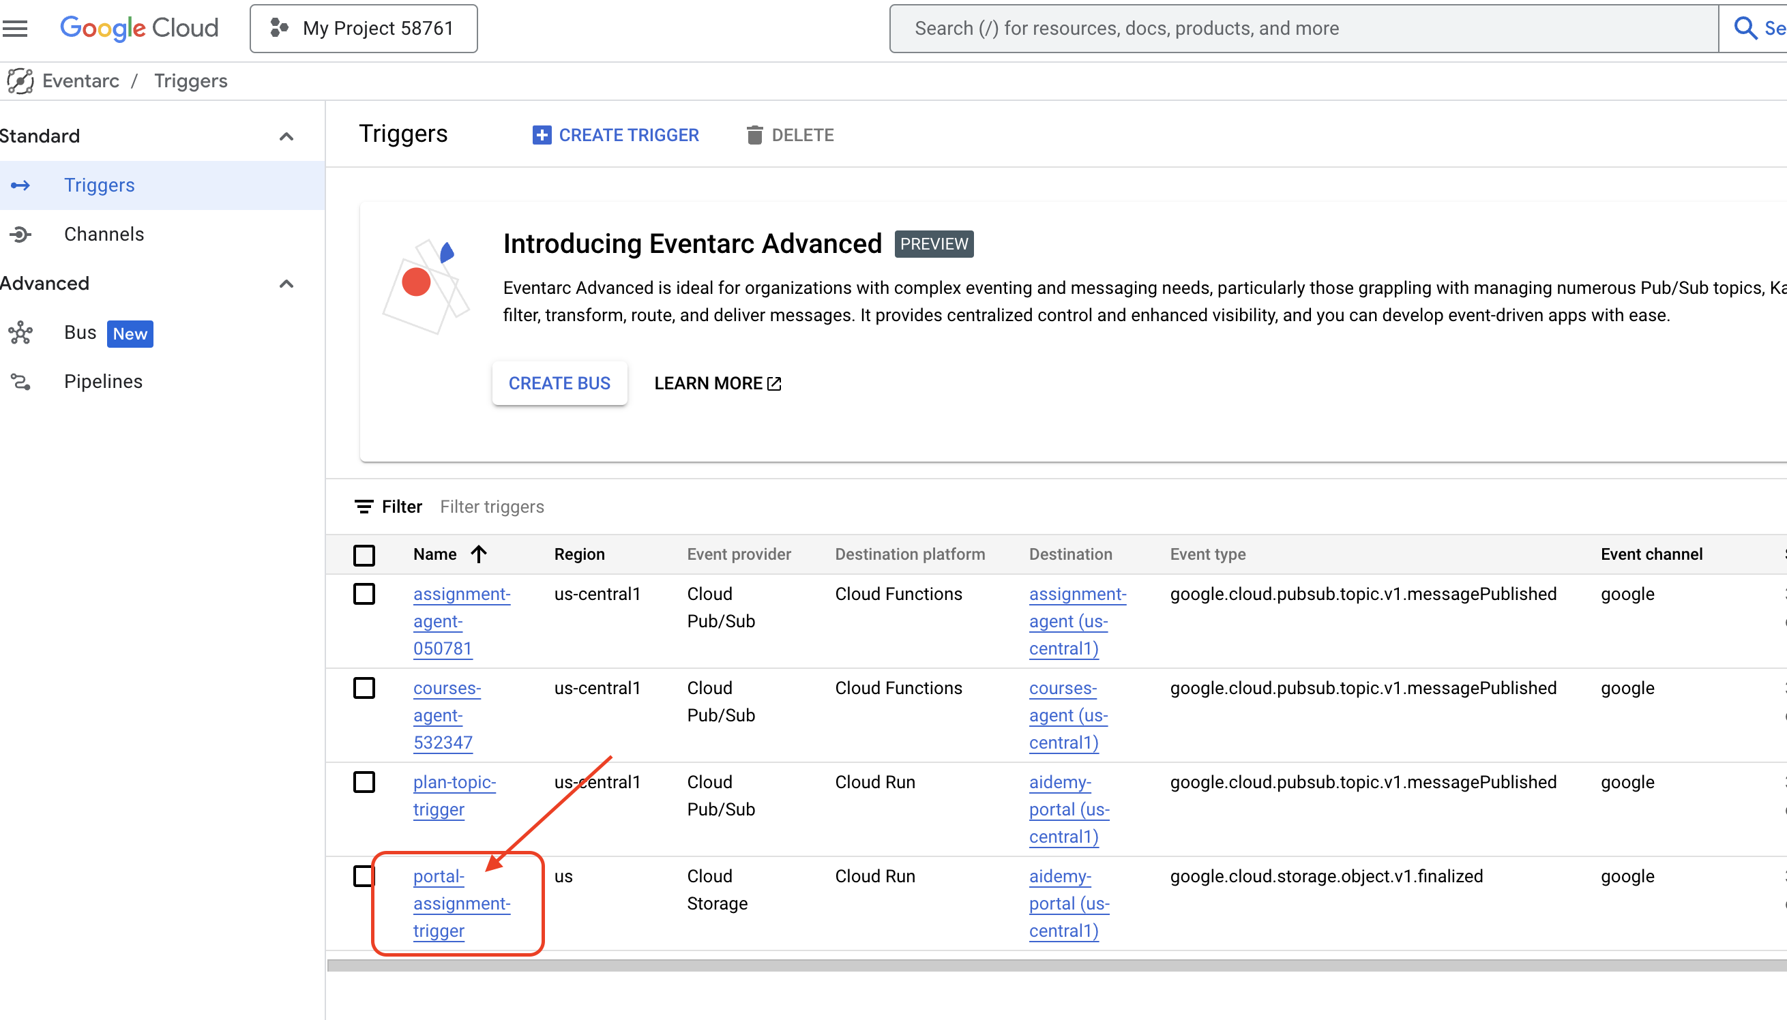Select the Channels menu item
This screenshot has width=1787, height=1020.
pos(104,233)
